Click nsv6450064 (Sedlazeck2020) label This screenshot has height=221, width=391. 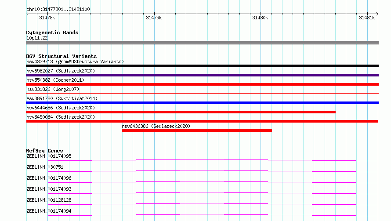click(61, 117)
